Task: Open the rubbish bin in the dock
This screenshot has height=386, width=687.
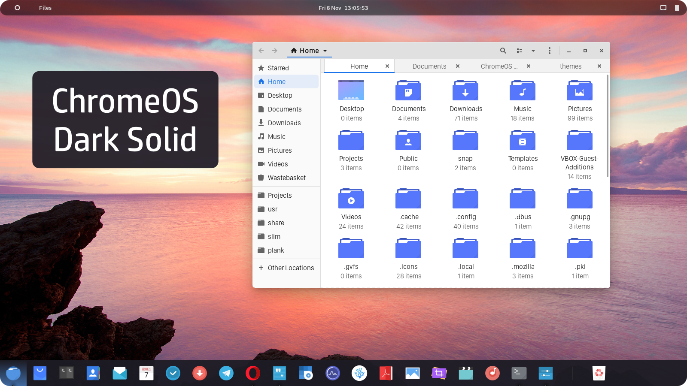Action: 599,373
